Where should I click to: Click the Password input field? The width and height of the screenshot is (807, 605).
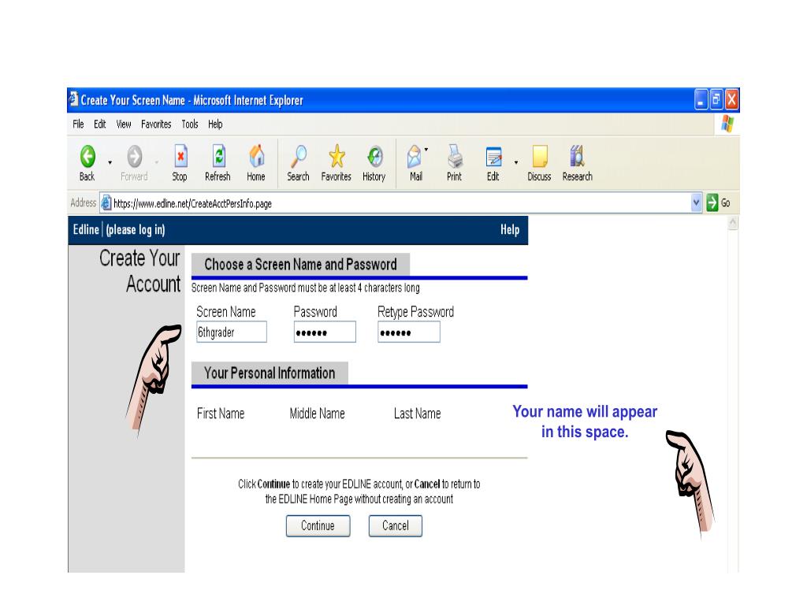point(325,332)
